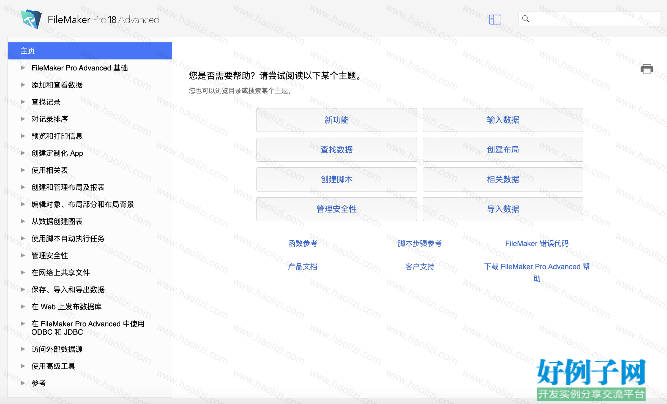Image resolution: width=667 pixels, height=404 pixels.
Task: Open 在网络上共享文件 topic
Action: [61, 273]
